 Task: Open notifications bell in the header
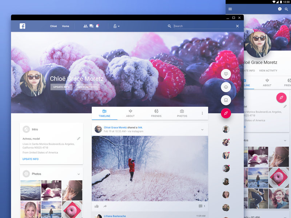[x=97, y=26]
